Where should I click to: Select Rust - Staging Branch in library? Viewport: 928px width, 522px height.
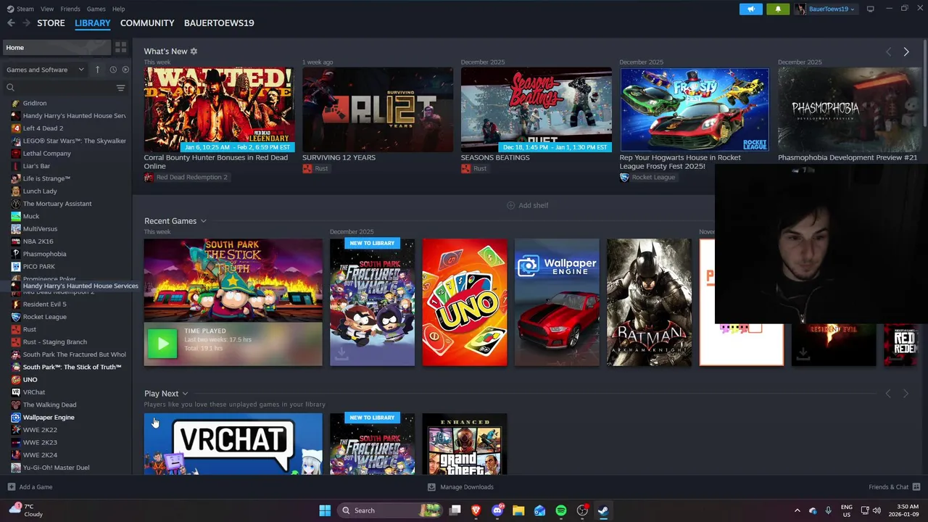pyautogui.click(x=54, y=342)
